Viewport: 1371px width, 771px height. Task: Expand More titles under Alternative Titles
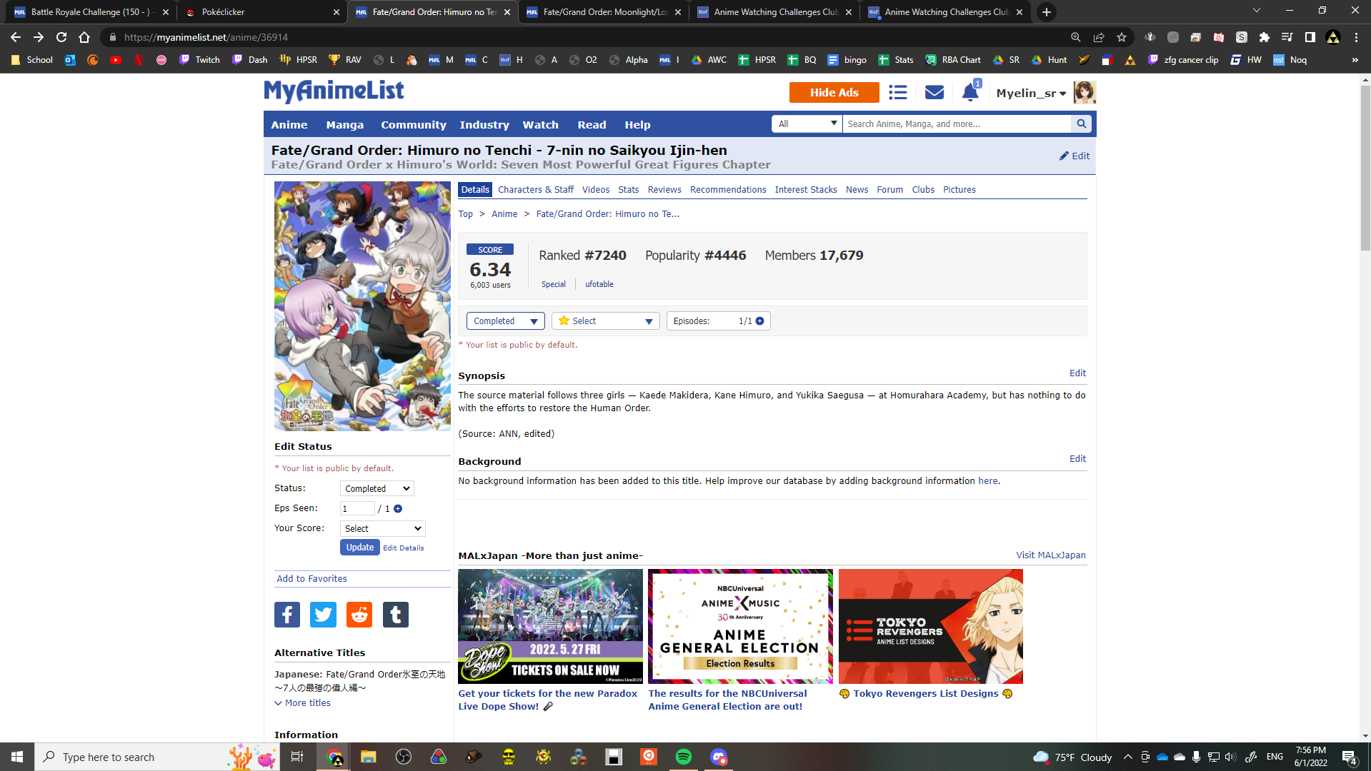pyautogui.click(x=303, y=703)
